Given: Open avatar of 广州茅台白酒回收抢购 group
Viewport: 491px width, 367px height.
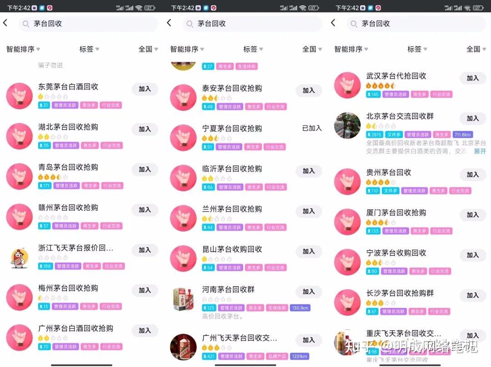Looking at the screenshot, I should 20,337.
